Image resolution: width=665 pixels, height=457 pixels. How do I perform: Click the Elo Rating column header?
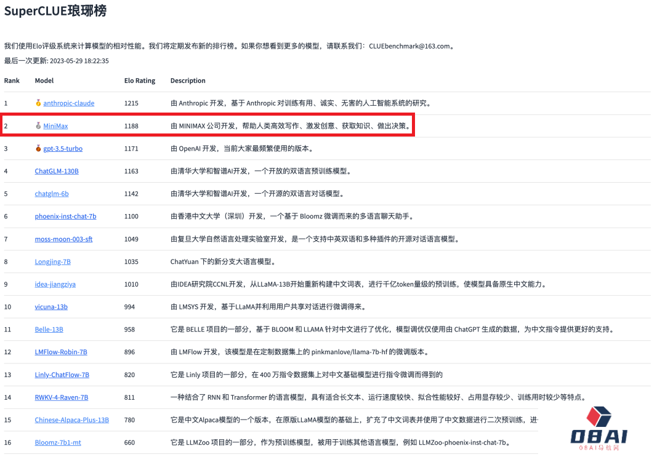140,81
